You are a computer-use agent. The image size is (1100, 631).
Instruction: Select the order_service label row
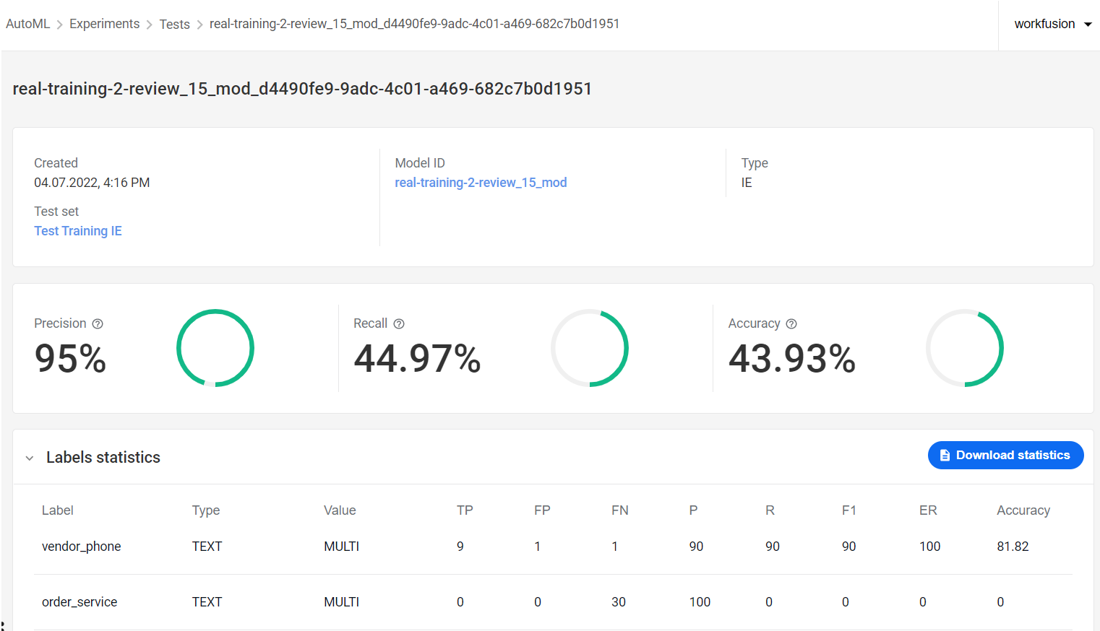point(553,602)
